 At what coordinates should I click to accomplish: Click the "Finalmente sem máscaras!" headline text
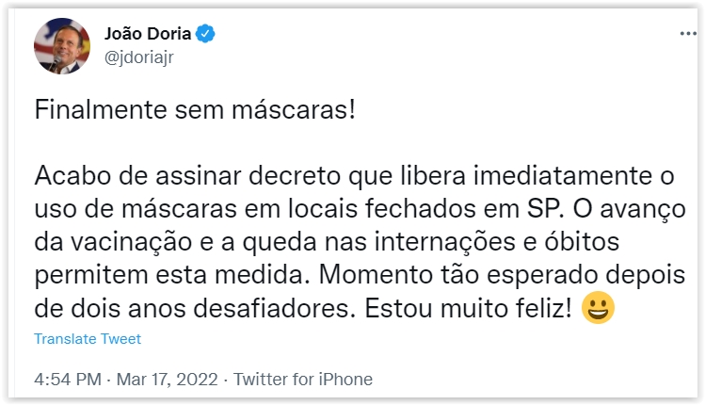click(x=196, y=109)
